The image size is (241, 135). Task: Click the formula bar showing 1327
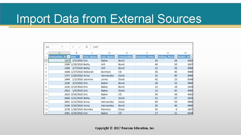tap(142, 47)
